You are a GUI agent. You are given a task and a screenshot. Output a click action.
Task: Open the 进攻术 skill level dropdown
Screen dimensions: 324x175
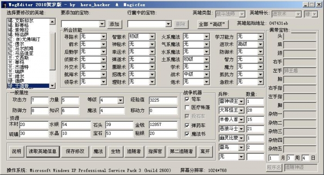coord(260,44)
